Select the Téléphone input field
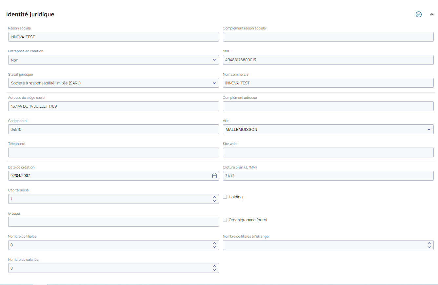This screenshot has height=285, width=438. (113, 152)
